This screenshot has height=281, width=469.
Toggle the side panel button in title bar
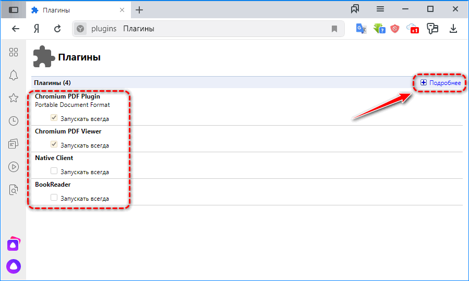tap(14, 10)
